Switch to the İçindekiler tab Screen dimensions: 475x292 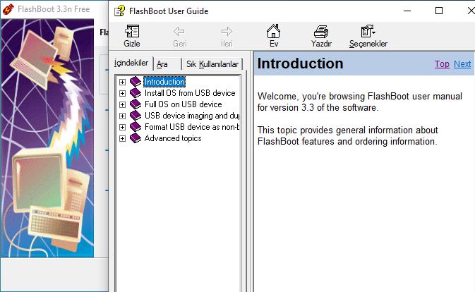(131, 63)
